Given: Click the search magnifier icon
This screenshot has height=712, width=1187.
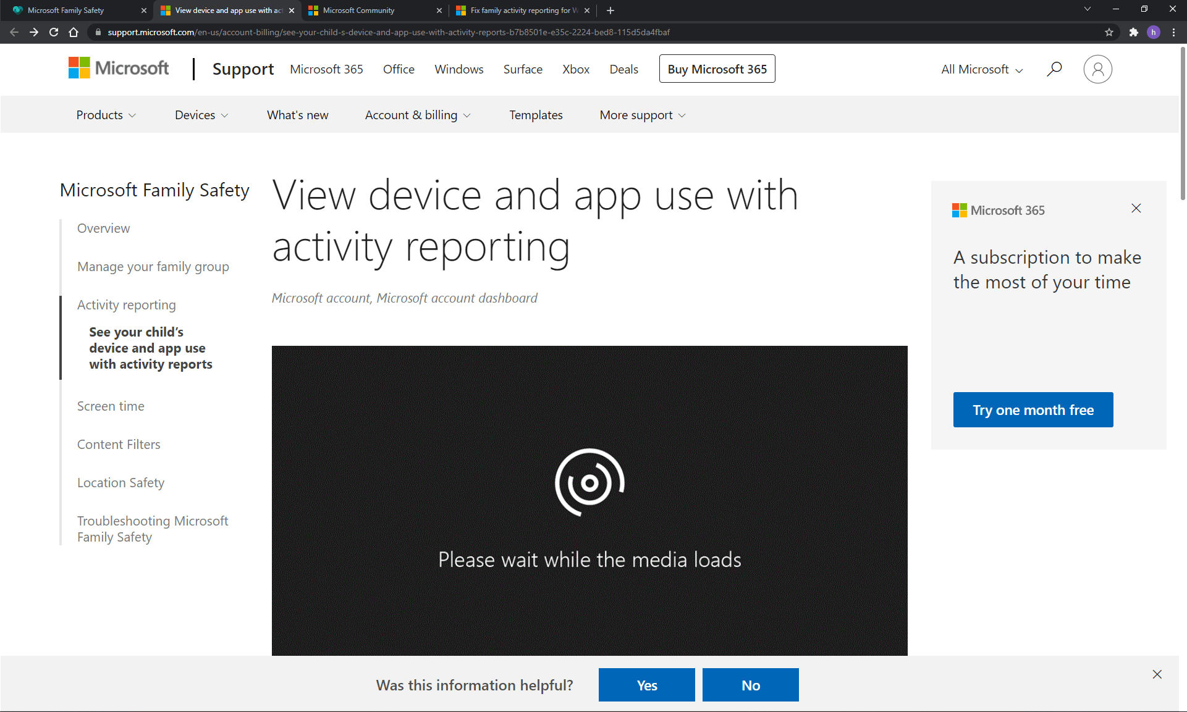Looking at the screenshot, I should pyautogui.click(x=1054, y=69).
